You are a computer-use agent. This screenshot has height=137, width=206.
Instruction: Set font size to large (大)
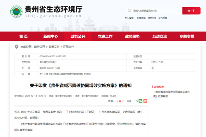click(x=117, y=101)
